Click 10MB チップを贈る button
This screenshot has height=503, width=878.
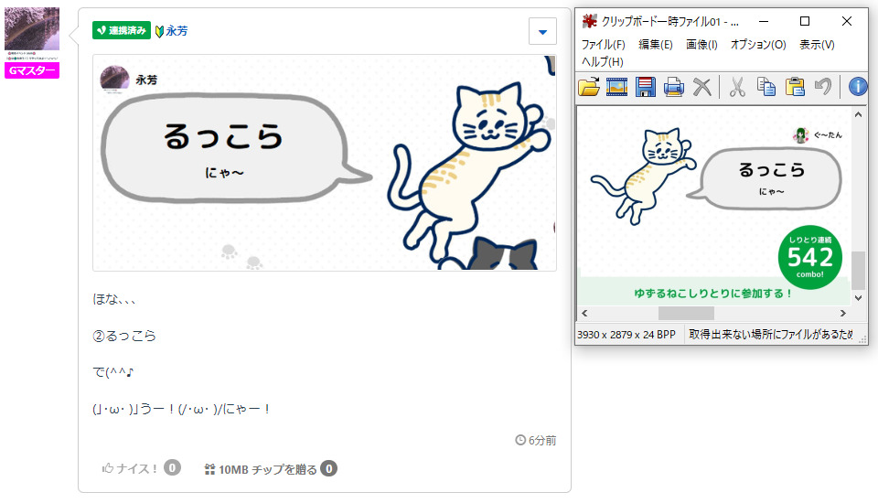(271, 469)
